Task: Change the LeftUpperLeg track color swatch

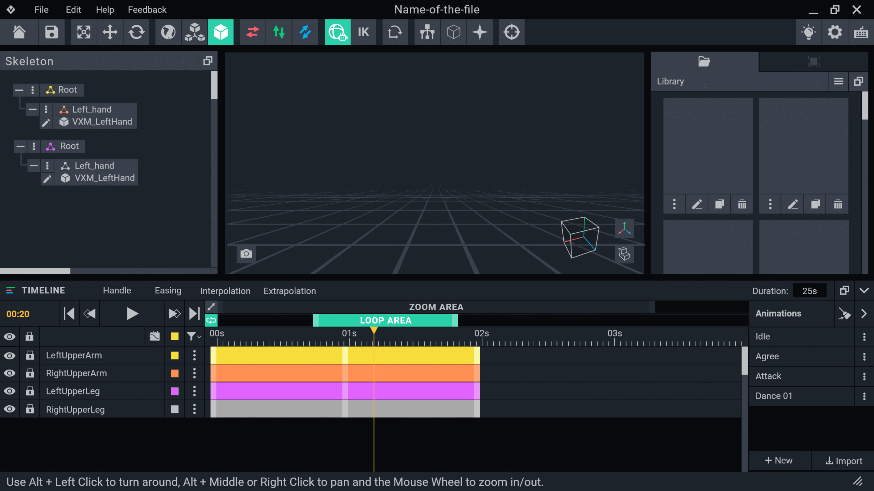Action: pos(174,391)
